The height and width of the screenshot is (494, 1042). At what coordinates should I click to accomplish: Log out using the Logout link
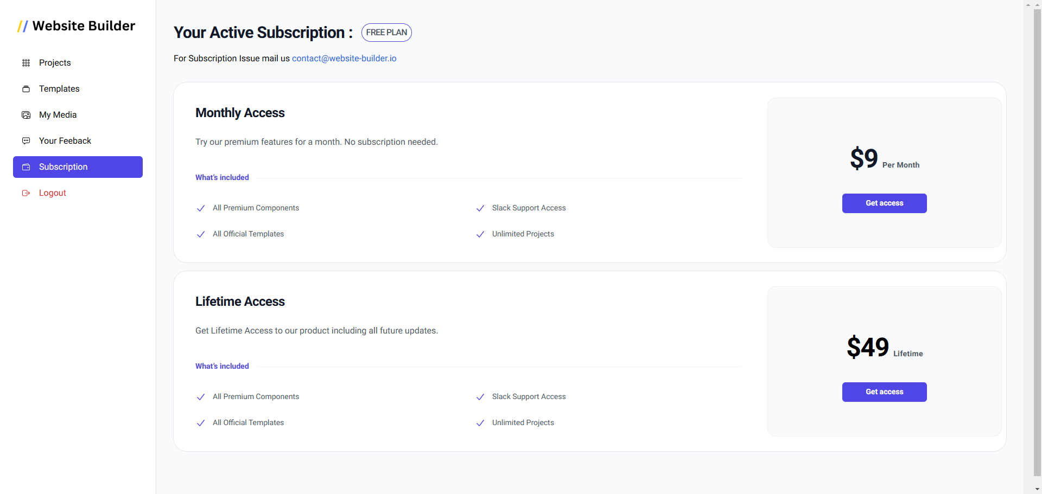coord(53,193)
